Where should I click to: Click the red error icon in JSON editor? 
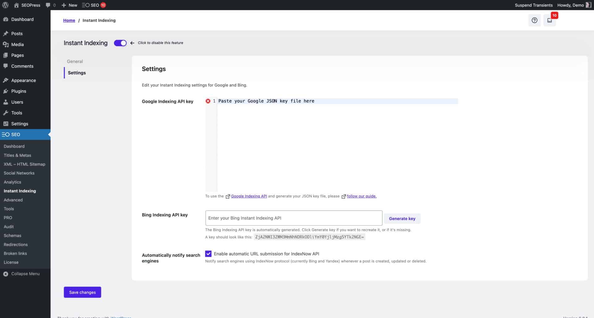pos(208,101)
